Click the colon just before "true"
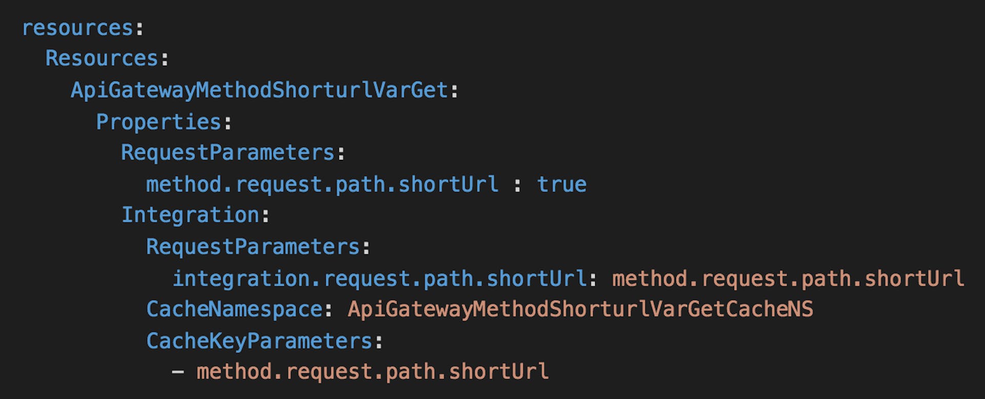The width and height of the screenshot is (985, 399). (517, 185)
